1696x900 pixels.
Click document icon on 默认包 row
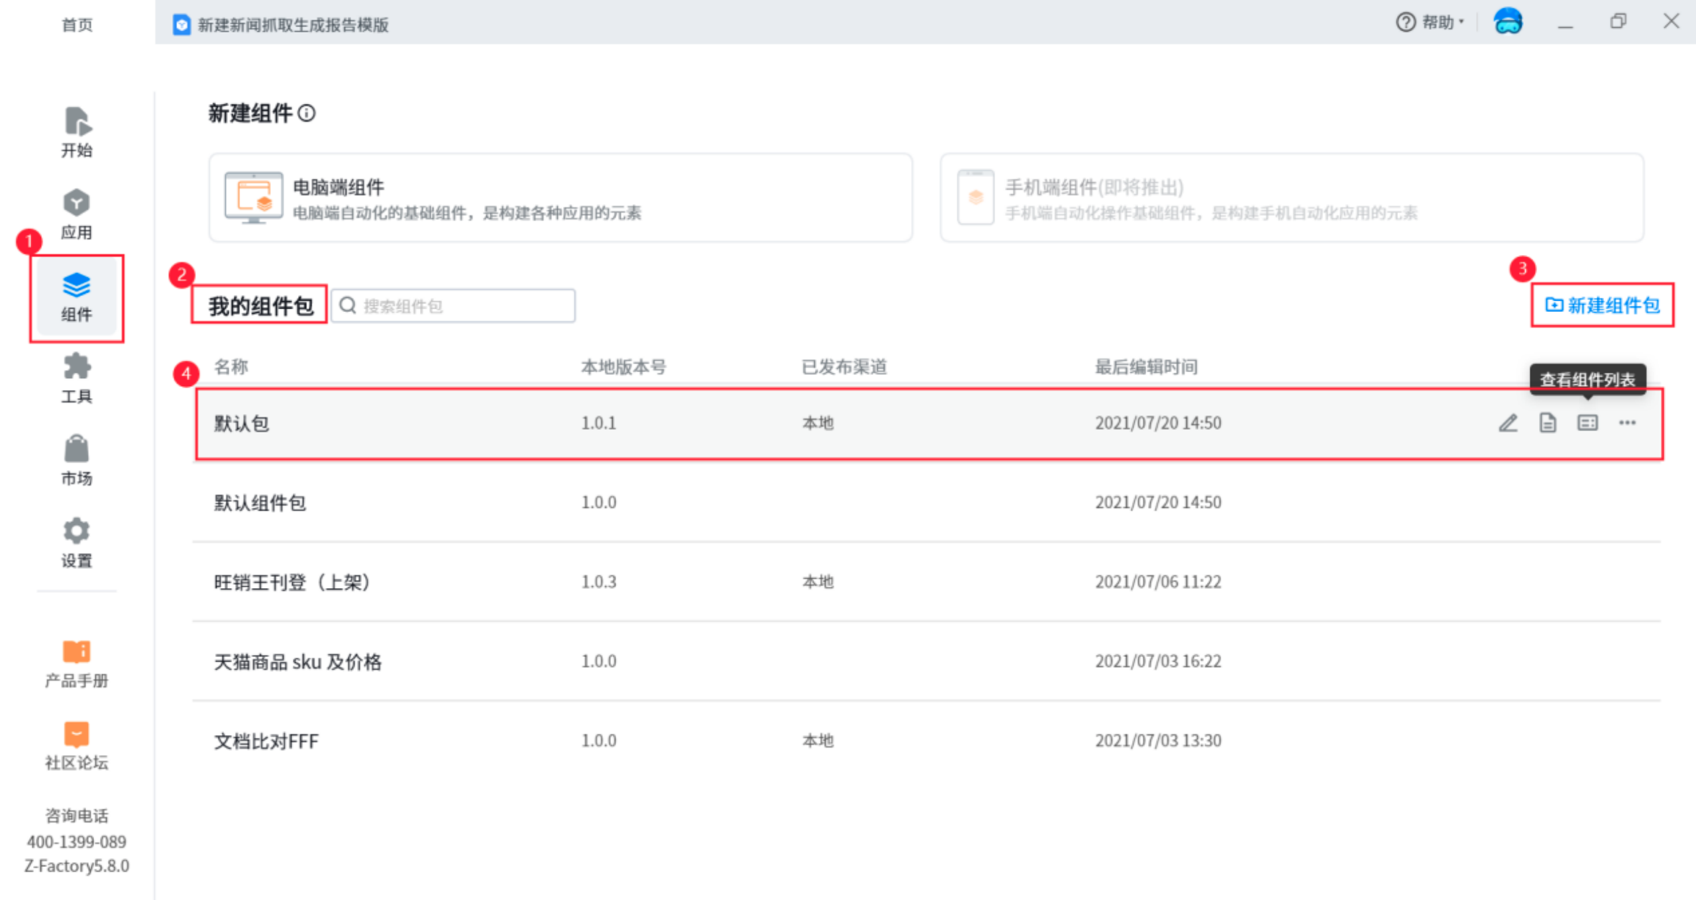(x=1548, y=423)
